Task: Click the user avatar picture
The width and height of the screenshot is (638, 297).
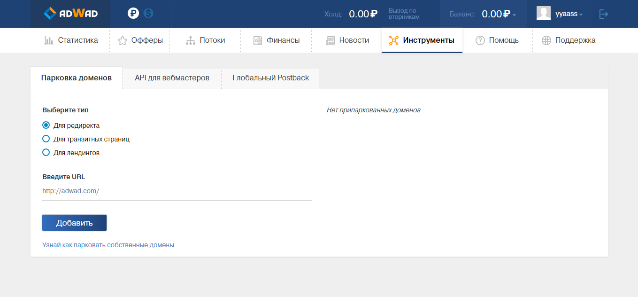Action: (544, 14)
